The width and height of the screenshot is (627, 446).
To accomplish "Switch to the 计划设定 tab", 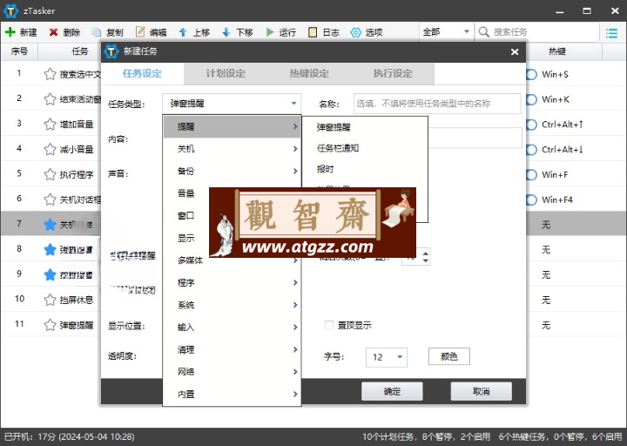I will tap(226, 73).
